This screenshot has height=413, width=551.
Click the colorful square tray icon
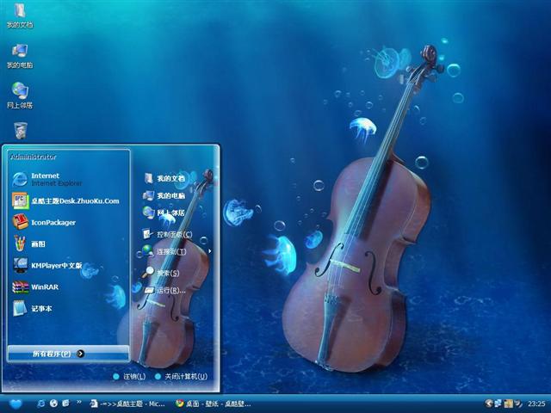[508, 404]
